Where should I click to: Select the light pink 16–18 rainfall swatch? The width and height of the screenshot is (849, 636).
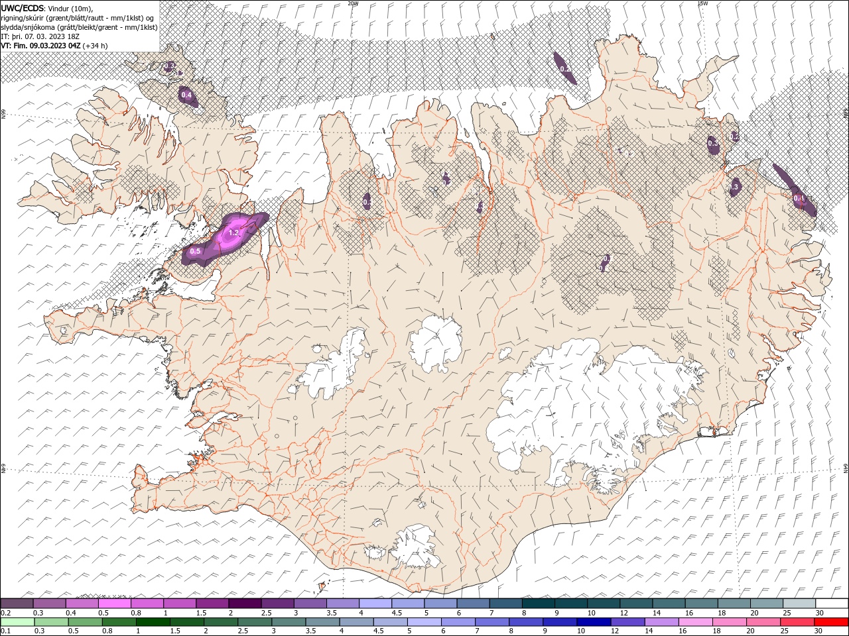click(x=695, y=621)
